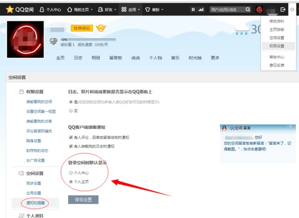This screenshot has width=299, height=218.
Task: Open the 谁能看我的访客 sidebar link
Action: 39,121
